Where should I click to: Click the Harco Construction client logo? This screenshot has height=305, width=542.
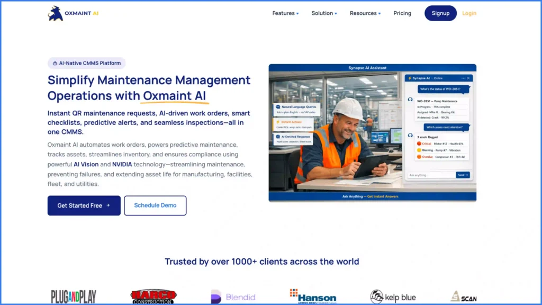[x=153, y=297]
